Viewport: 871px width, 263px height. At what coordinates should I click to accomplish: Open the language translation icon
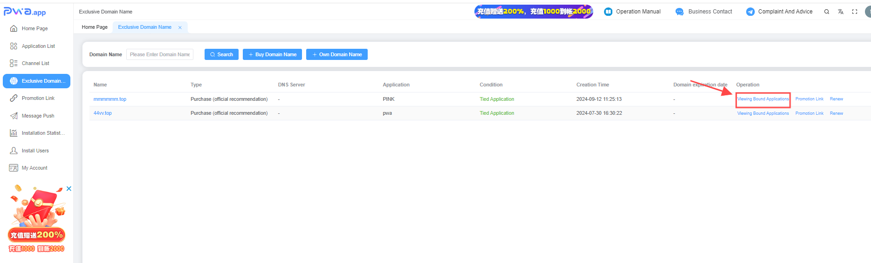point(840,12)
